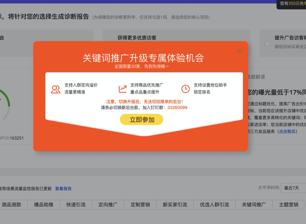Image resolution: width=306 pixels, height=224 pixels.
Task: Click the clock icon for 抢位助手
Action: click(185, 89)
